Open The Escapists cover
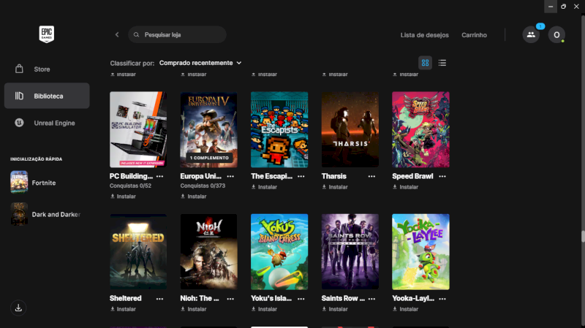Screen dimensions: 585x328 point(279,129)
